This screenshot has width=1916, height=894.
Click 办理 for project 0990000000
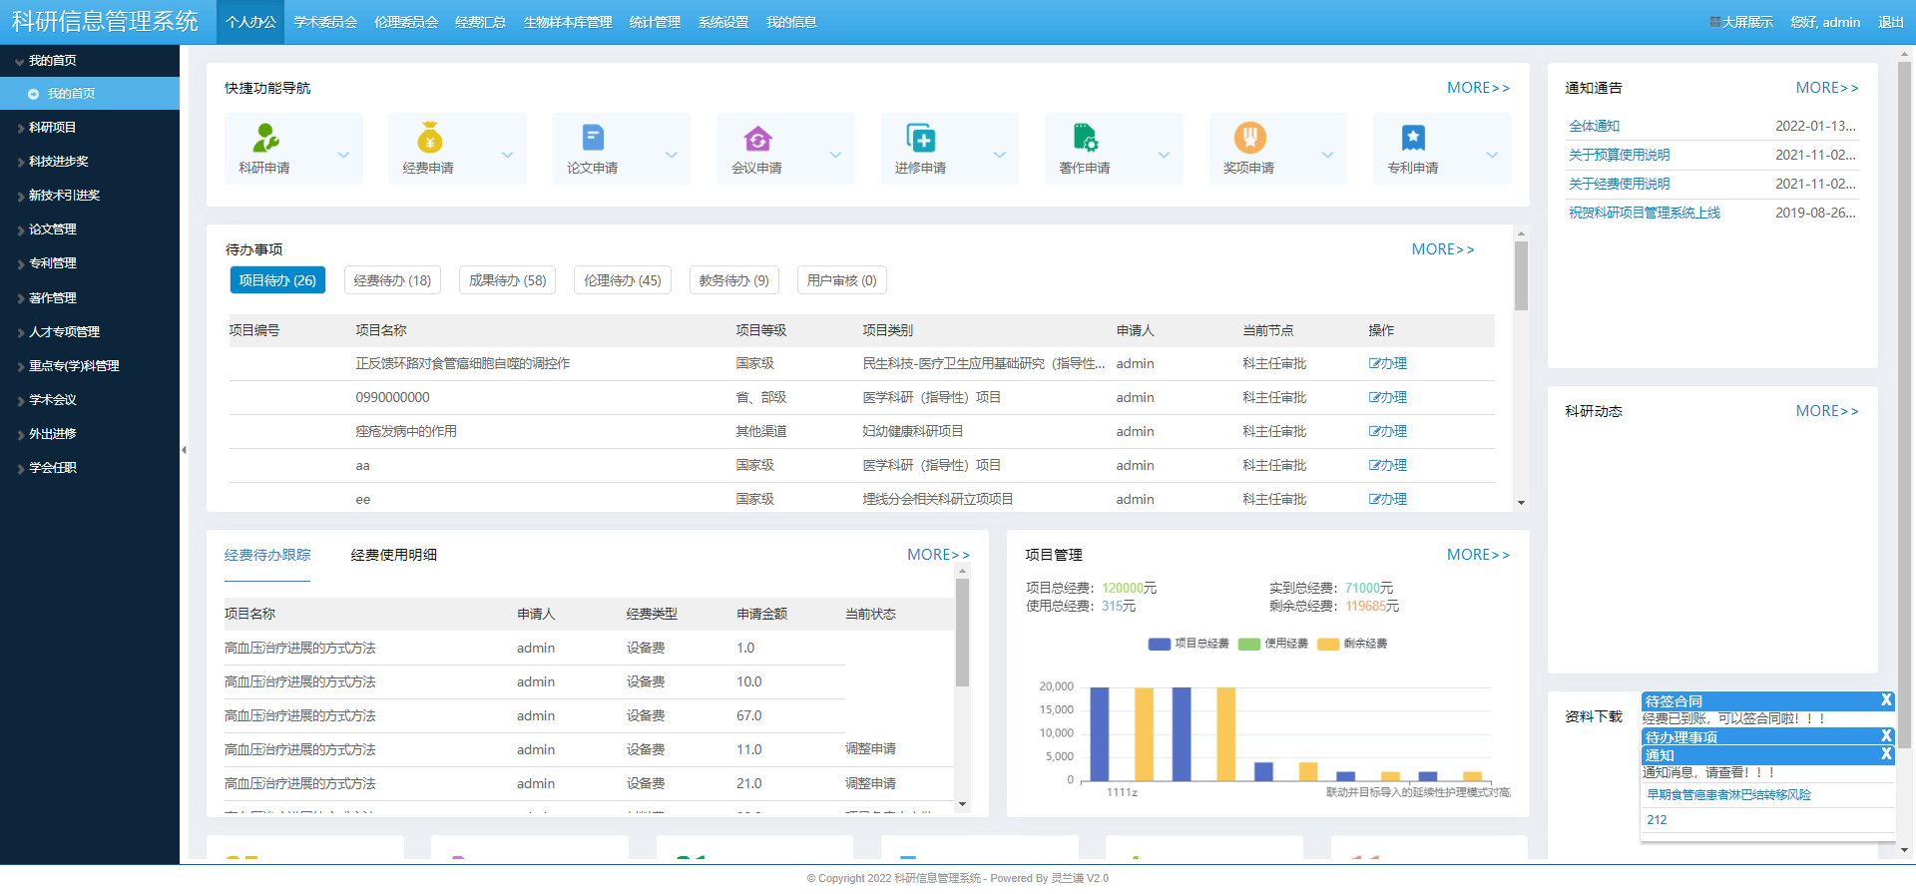[x=1388, y=397]
